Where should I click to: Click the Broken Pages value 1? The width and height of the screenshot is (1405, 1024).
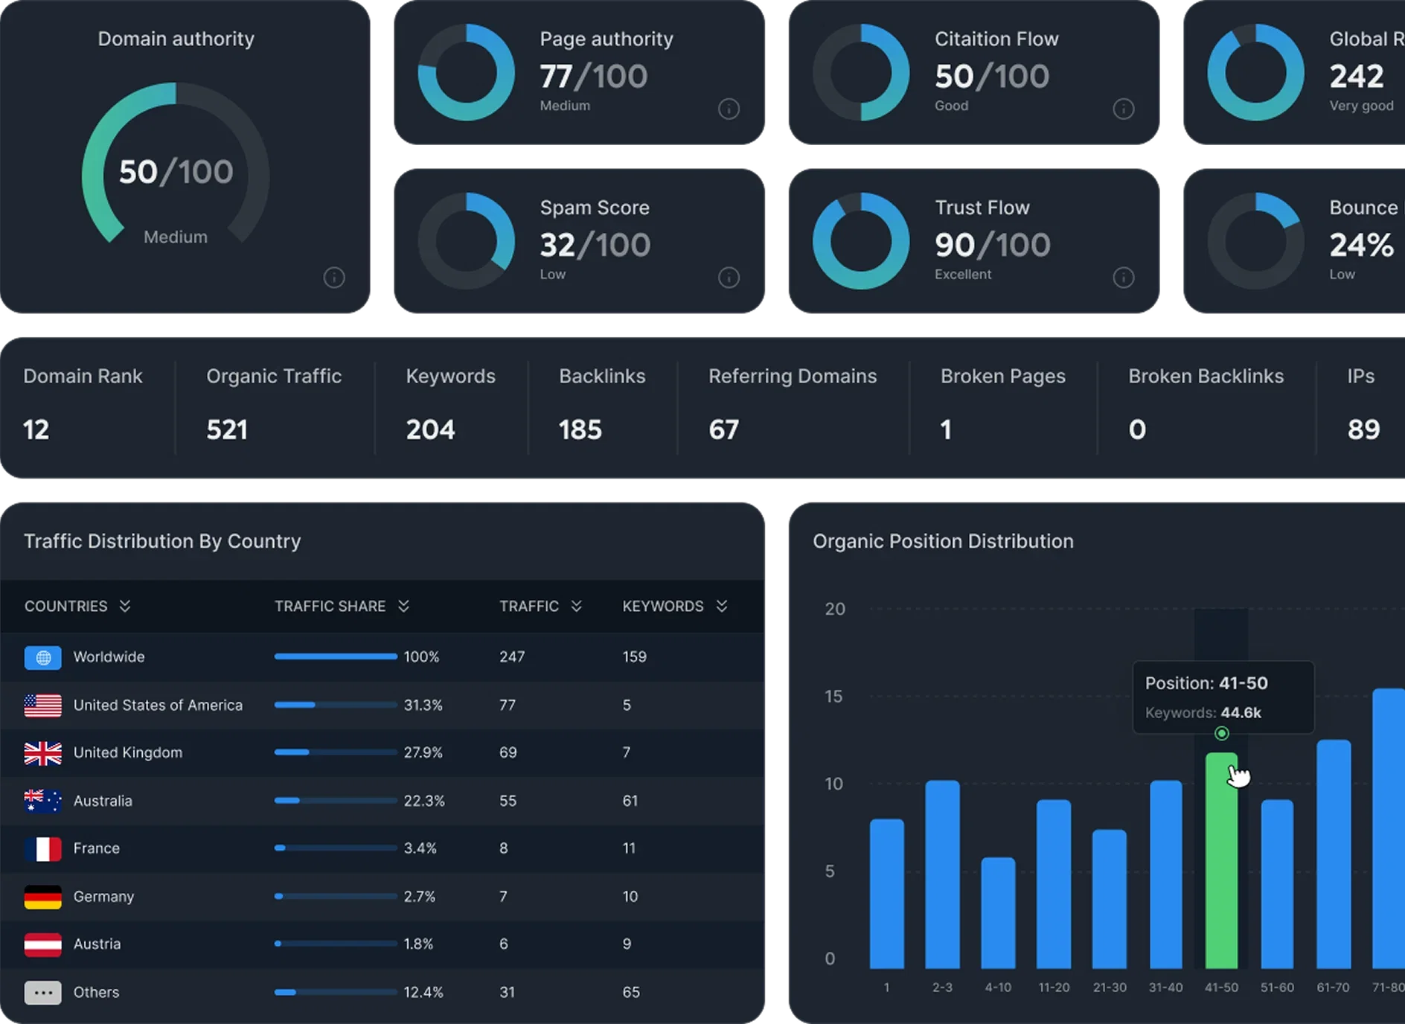pos(946,429)
